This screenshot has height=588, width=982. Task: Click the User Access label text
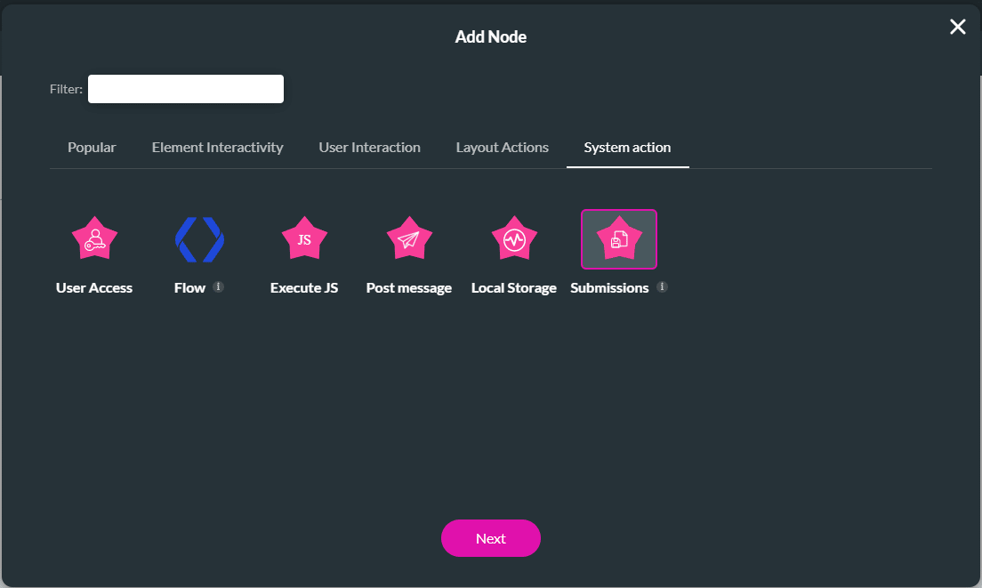click(x=93, y=287)
